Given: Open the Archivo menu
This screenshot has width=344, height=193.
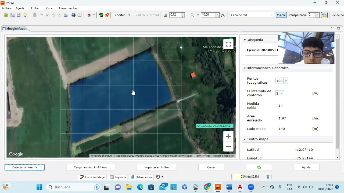Looking at the screenshot, I should 7,8.
